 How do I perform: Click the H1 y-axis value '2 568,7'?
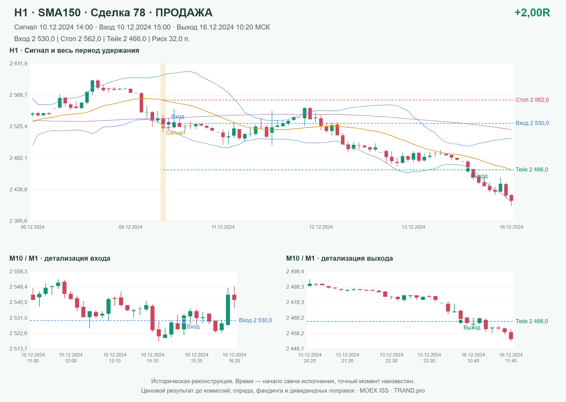19,95
